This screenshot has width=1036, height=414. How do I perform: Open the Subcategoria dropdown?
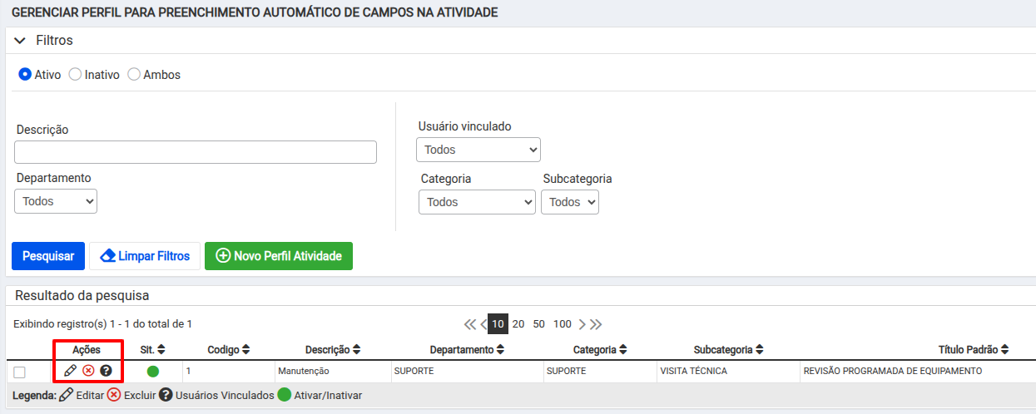[x=570, y=202]
